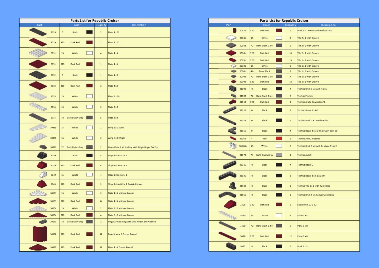Click part number 32064b
Image resolution: width=379 pixels, height=268 pixels.
243,146
